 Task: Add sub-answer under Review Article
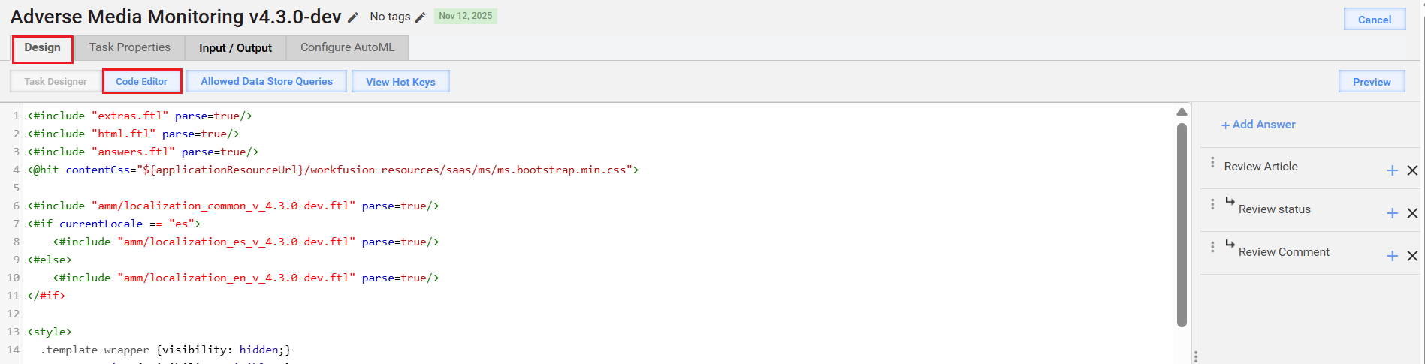click(1392, 170)
